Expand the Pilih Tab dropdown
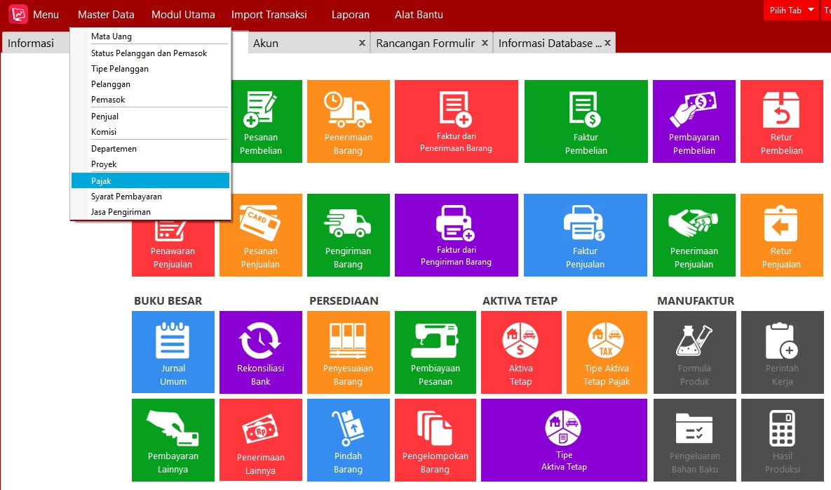 click(x=791, y=10)
